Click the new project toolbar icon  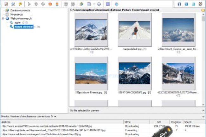[6, 4]
